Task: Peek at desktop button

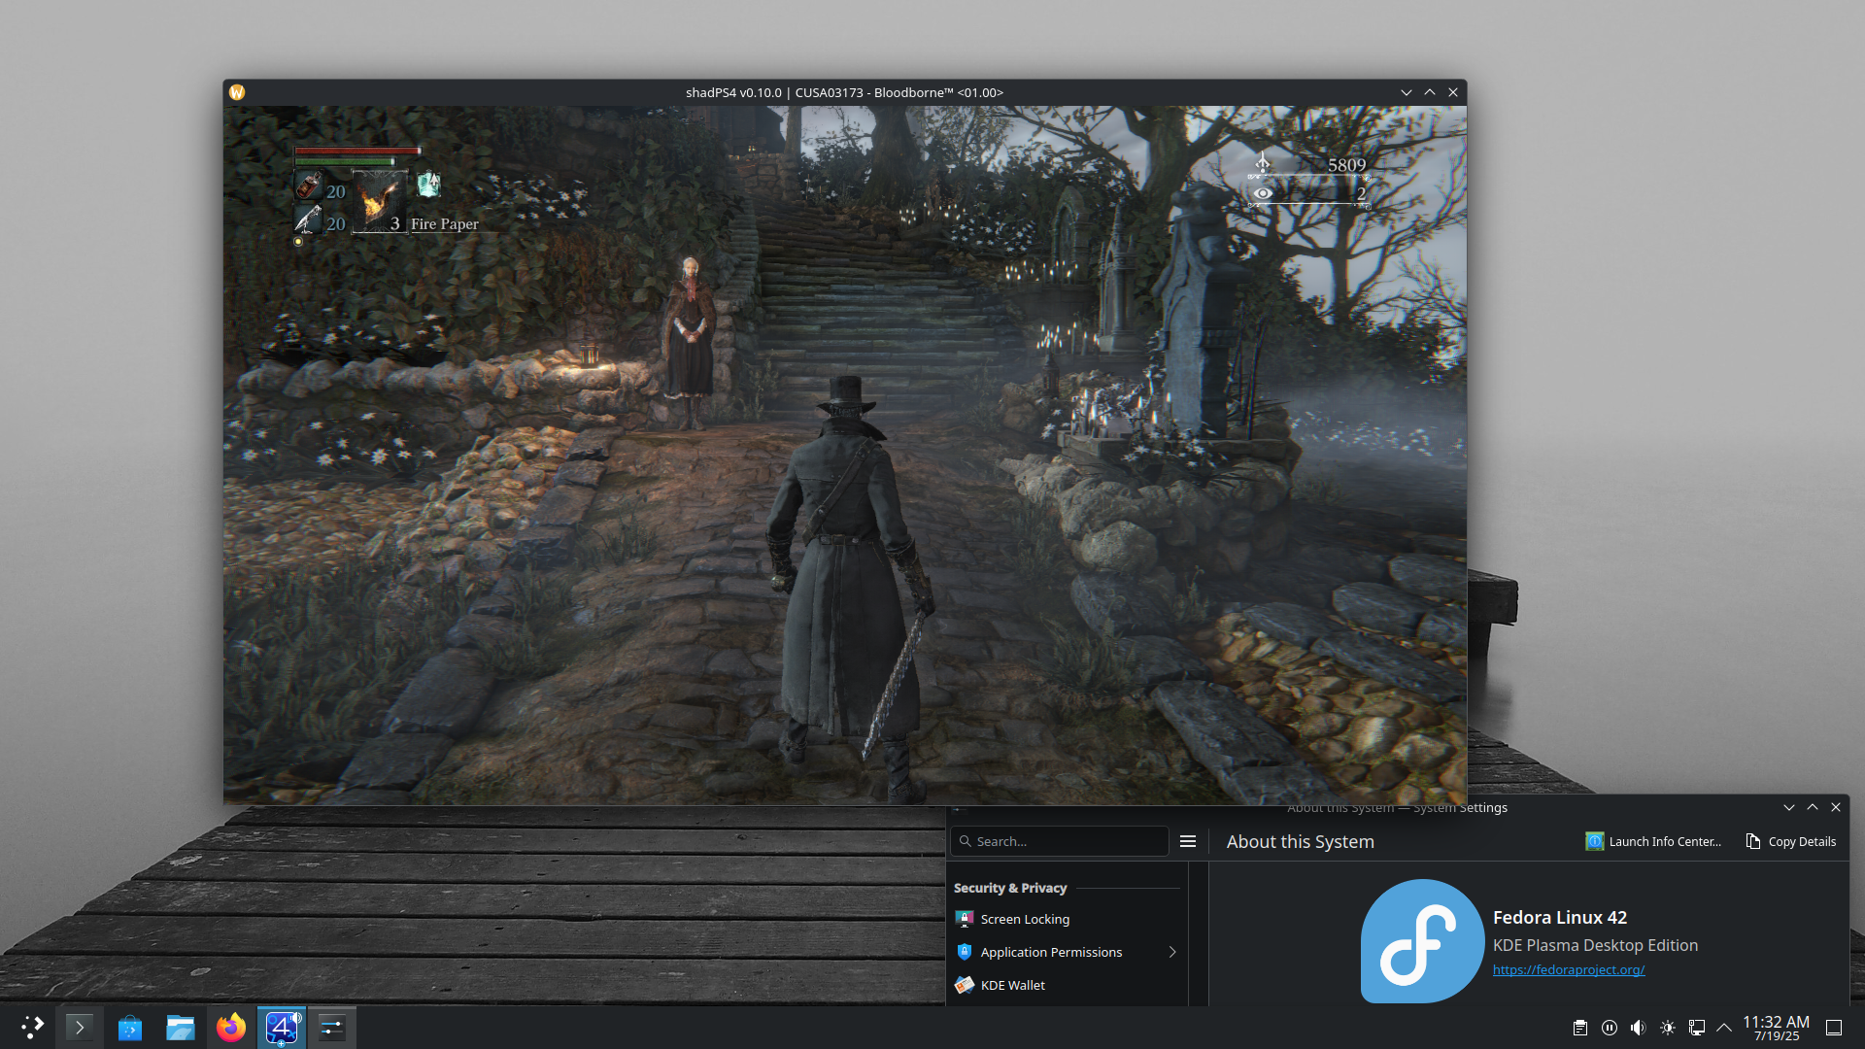Action: click(1834, 1028)
